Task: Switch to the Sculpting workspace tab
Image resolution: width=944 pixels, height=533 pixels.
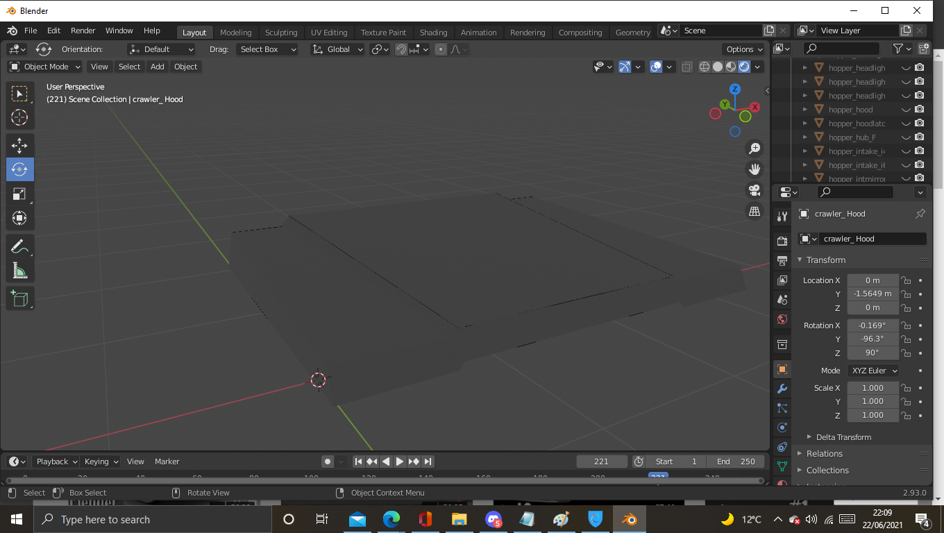Action: click(281, 33)
